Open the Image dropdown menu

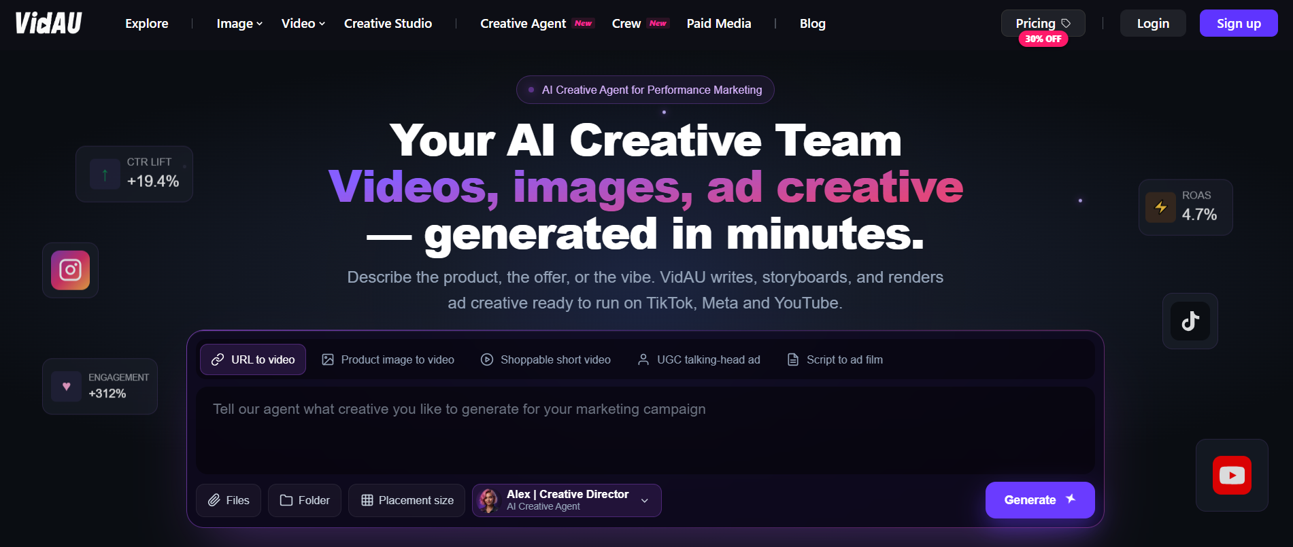(x=239, y=24)
